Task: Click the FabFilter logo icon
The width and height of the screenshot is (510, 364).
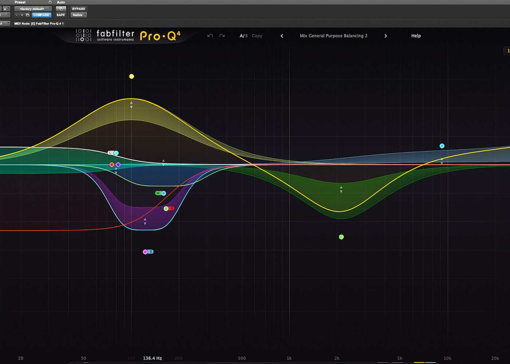Action: (x=83, y=35)
